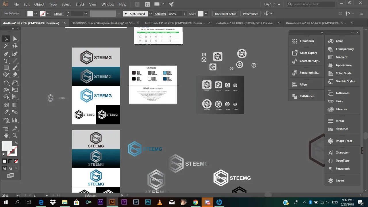The height and width of the screenshot is (207, 368).
Task: Activate the Type tool
Action: pos(6,61)
